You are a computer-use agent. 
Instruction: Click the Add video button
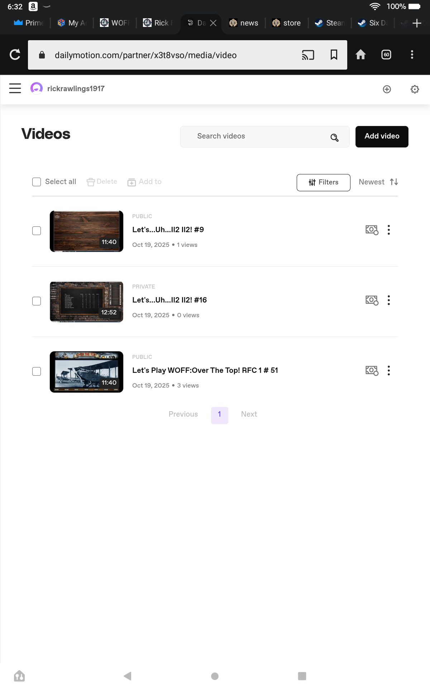382,136
